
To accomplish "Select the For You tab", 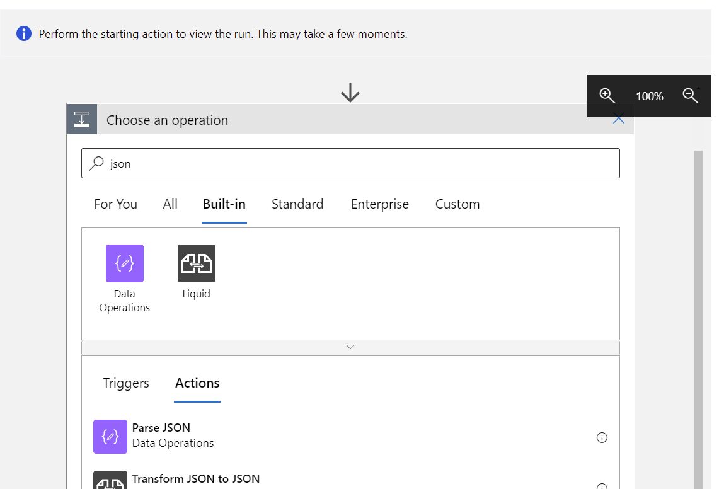I will [x=115, y=204].
